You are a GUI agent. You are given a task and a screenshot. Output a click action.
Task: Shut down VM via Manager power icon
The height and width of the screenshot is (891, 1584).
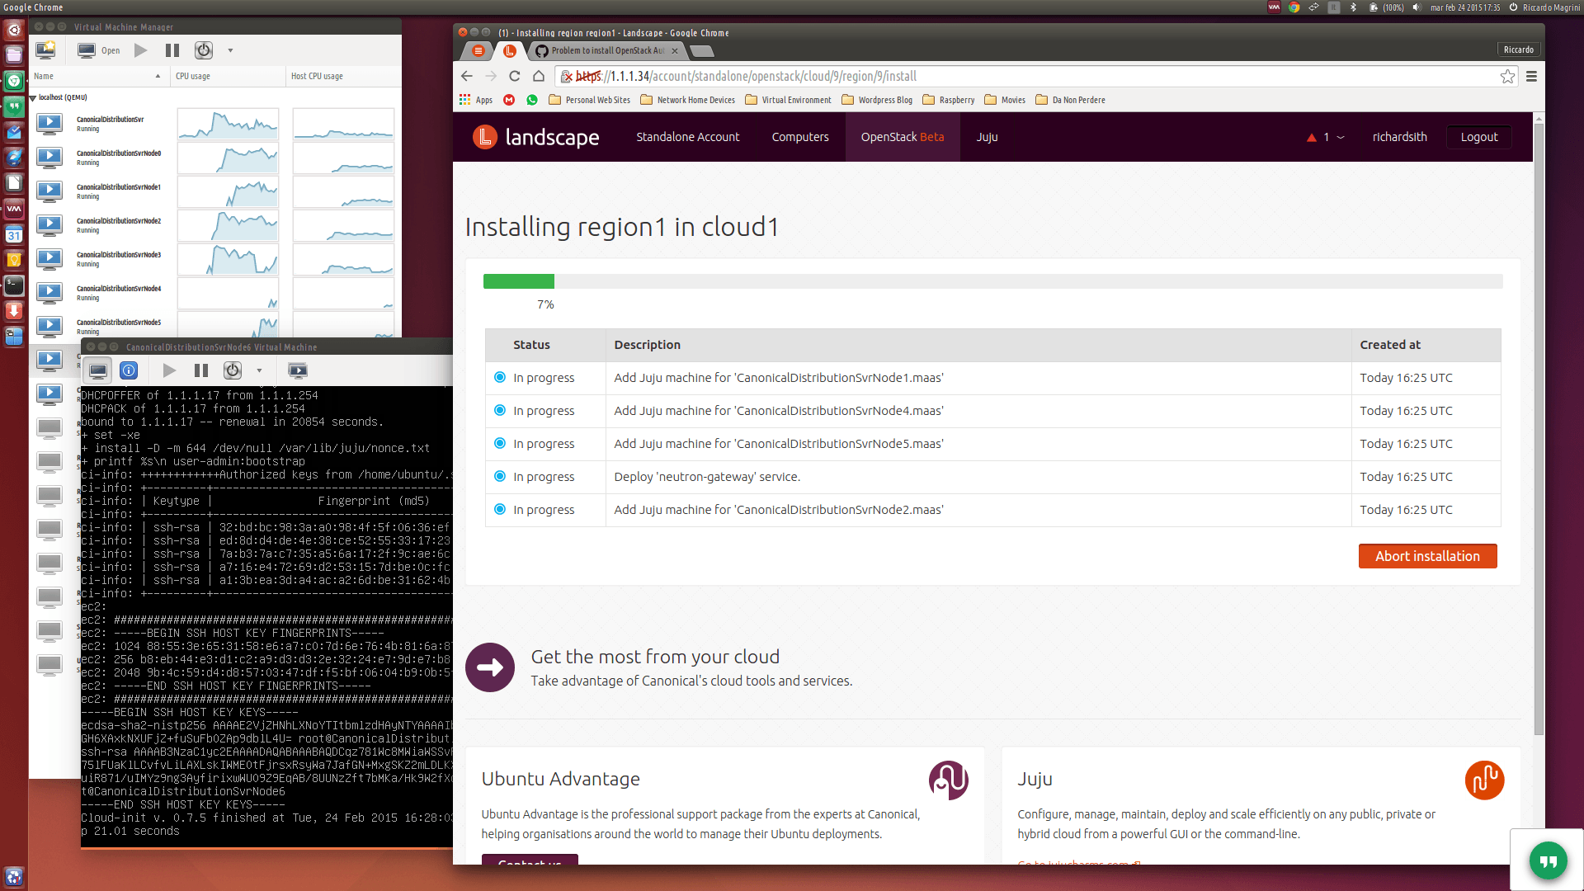pos(204,50)
